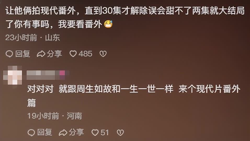Click the 分享 label under the 19小时前 reply
This screenshot has height=141, width=250.
76,132
